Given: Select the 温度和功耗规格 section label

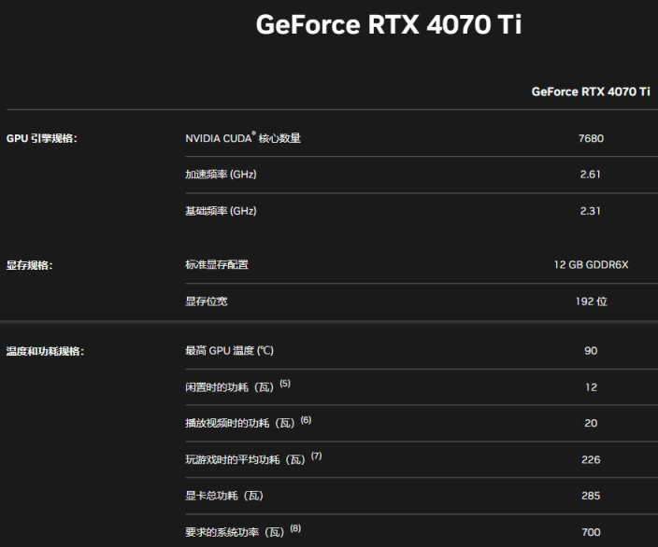Looking at the screenshot, I should click(x=45, y=352).
